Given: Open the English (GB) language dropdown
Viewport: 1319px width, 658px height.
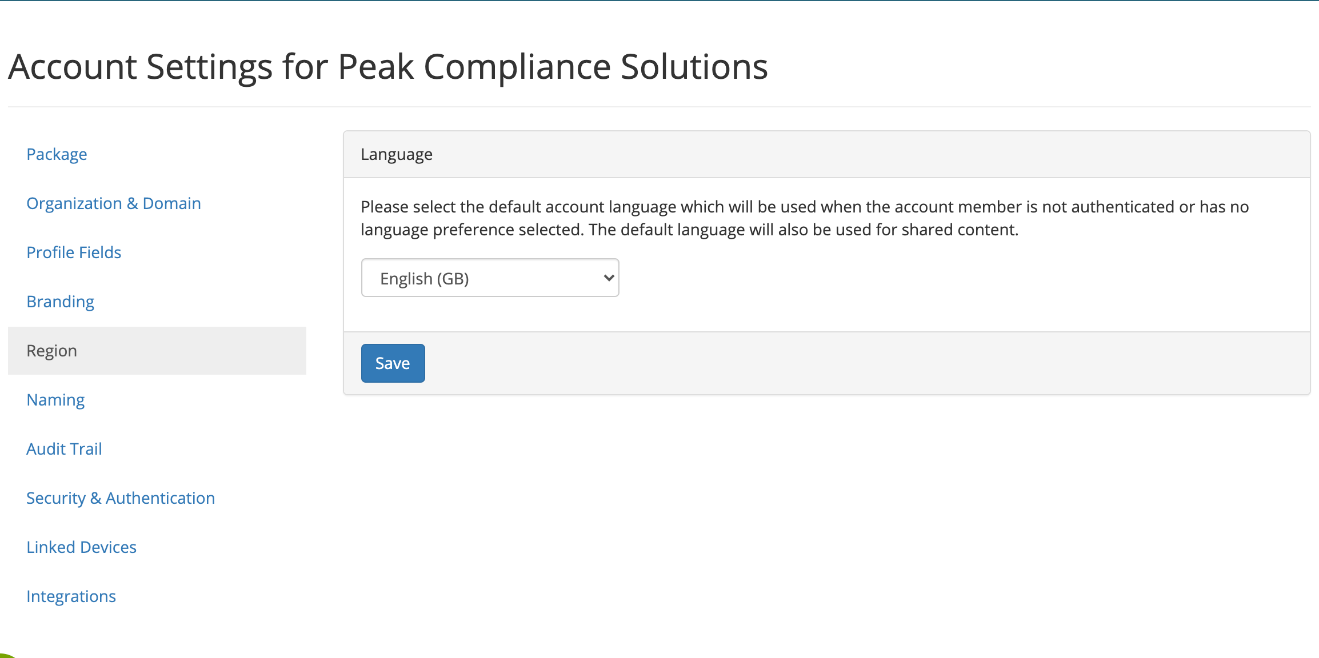Looking at the screenshot, I should 490,278.
